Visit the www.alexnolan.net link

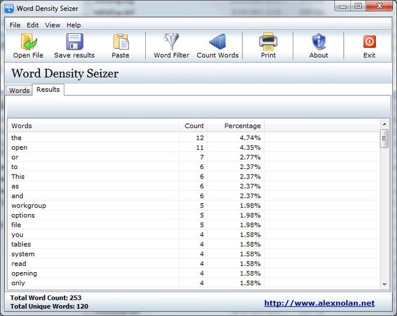click(x=319, y=303)
